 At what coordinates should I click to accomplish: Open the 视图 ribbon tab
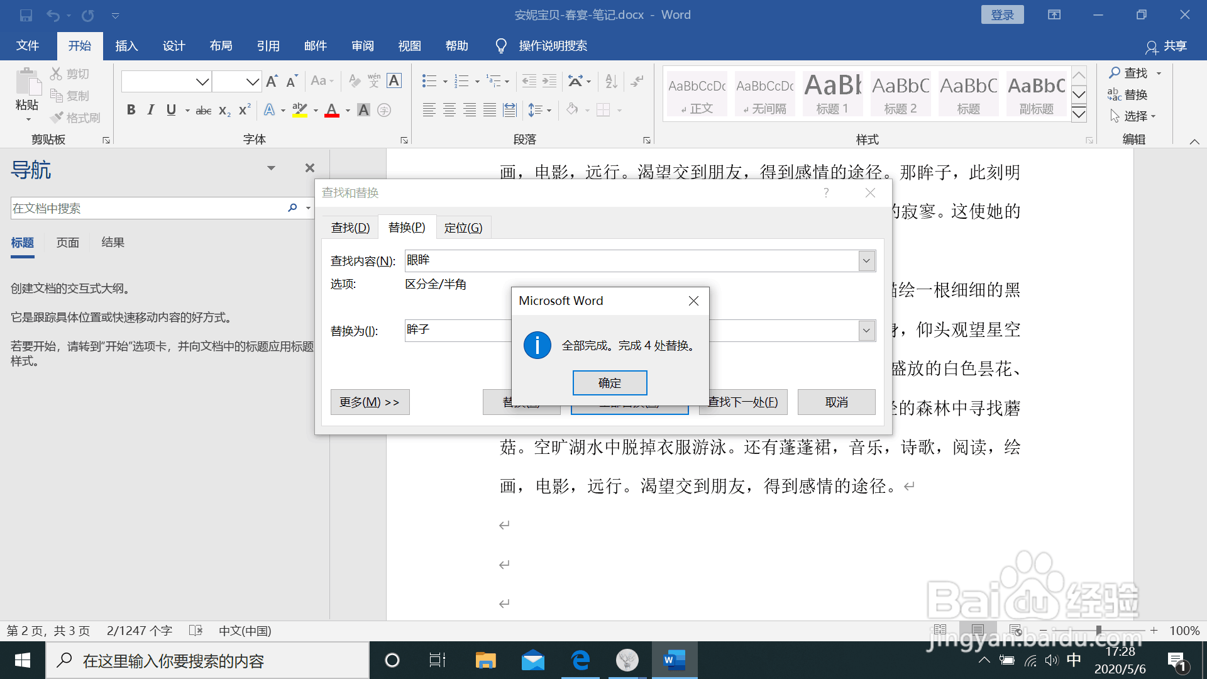click(x=409, y=45)
